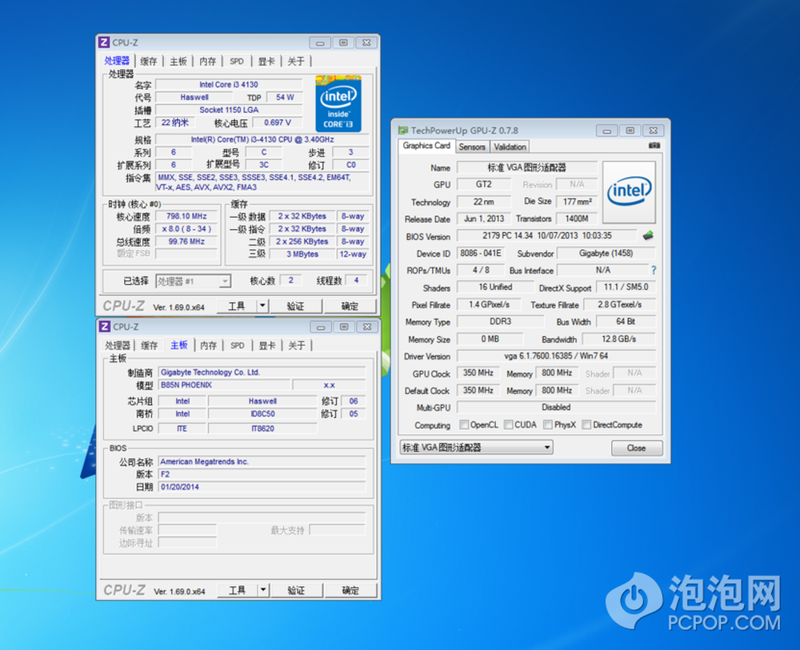
Task: Click the bottom CPU-Z title bar Z icon
Action: point(105,327)
